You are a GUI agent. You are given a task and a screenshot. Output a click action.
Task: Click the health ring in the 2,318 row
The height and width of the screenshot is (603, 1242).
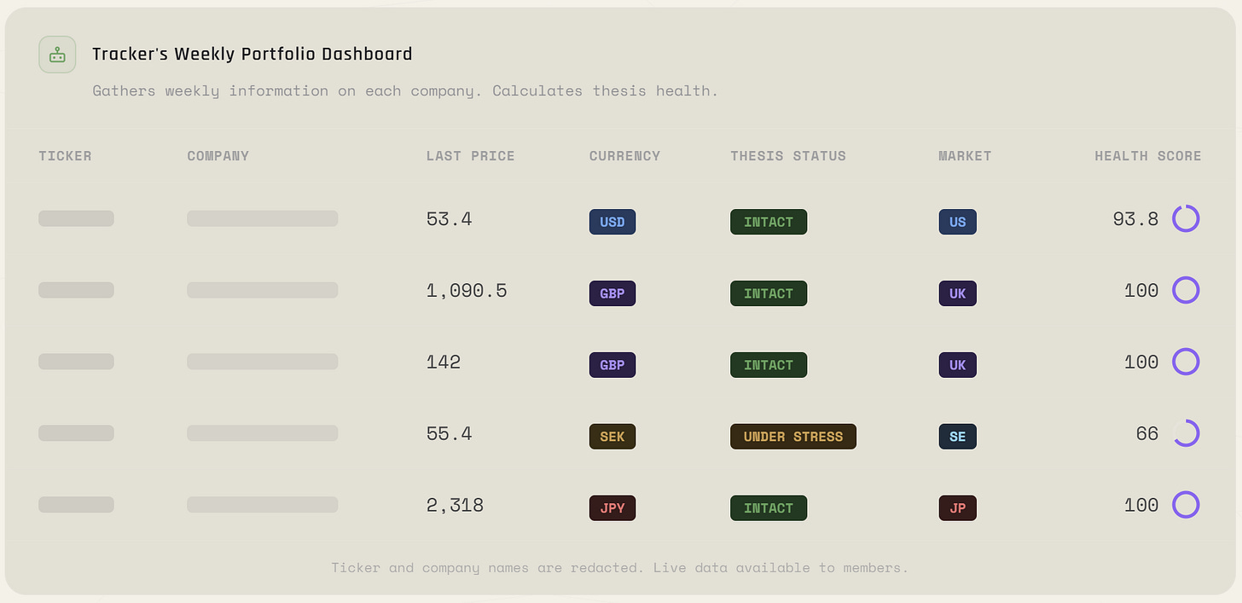click(1186, 506)
